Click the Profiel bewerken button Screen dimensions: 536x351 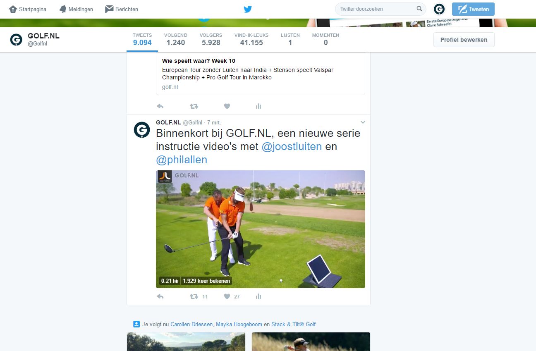pos(464,39)
